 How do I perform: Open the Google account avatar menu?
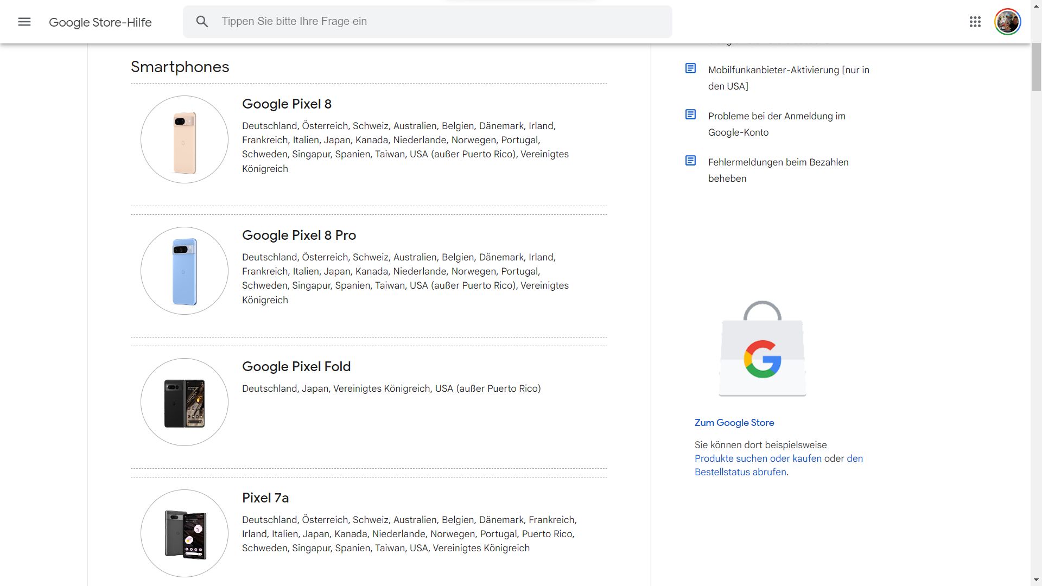click(x=1007, y=22)
